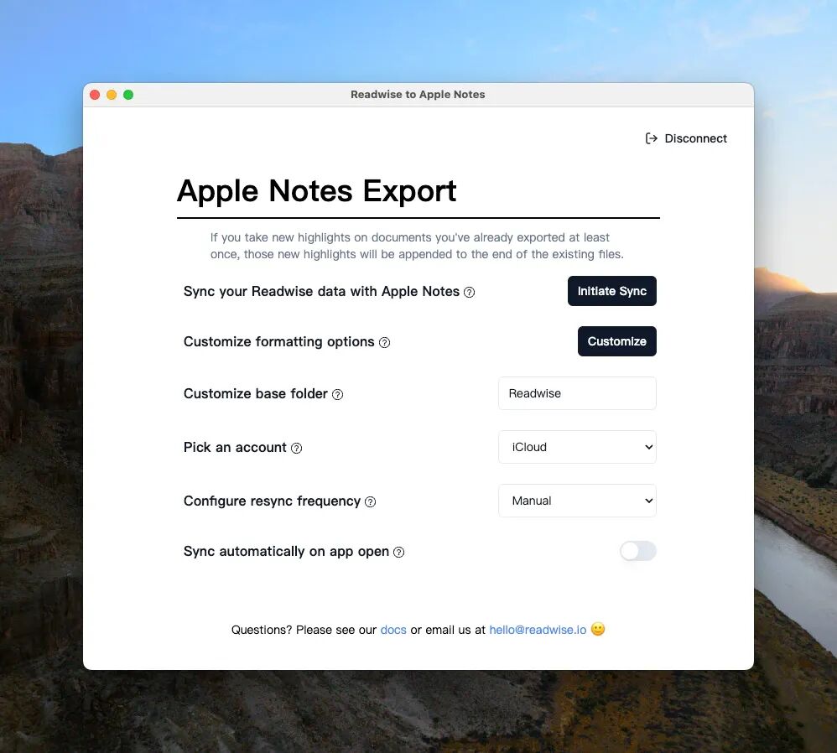Image resolution: width=837 pixels, height=753 pixels.
Task: View help for Sync automatically on app open
Action: tap(398, 553)
